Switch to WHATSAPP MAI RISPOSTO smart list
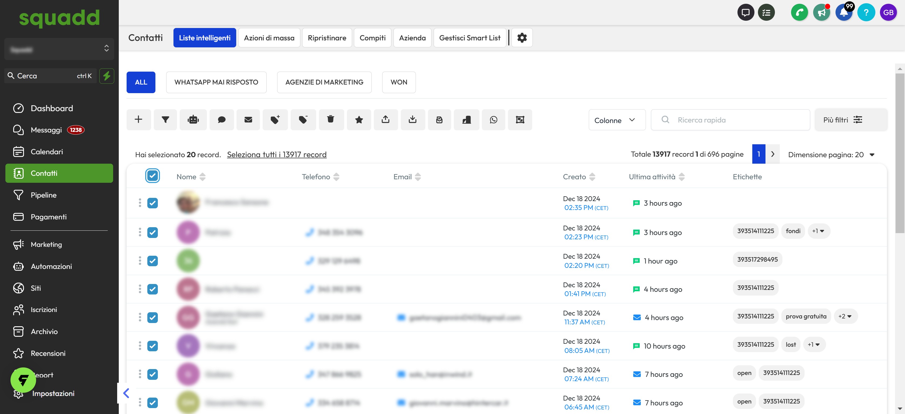Viewport: 905px width, 414px height. 216,82
